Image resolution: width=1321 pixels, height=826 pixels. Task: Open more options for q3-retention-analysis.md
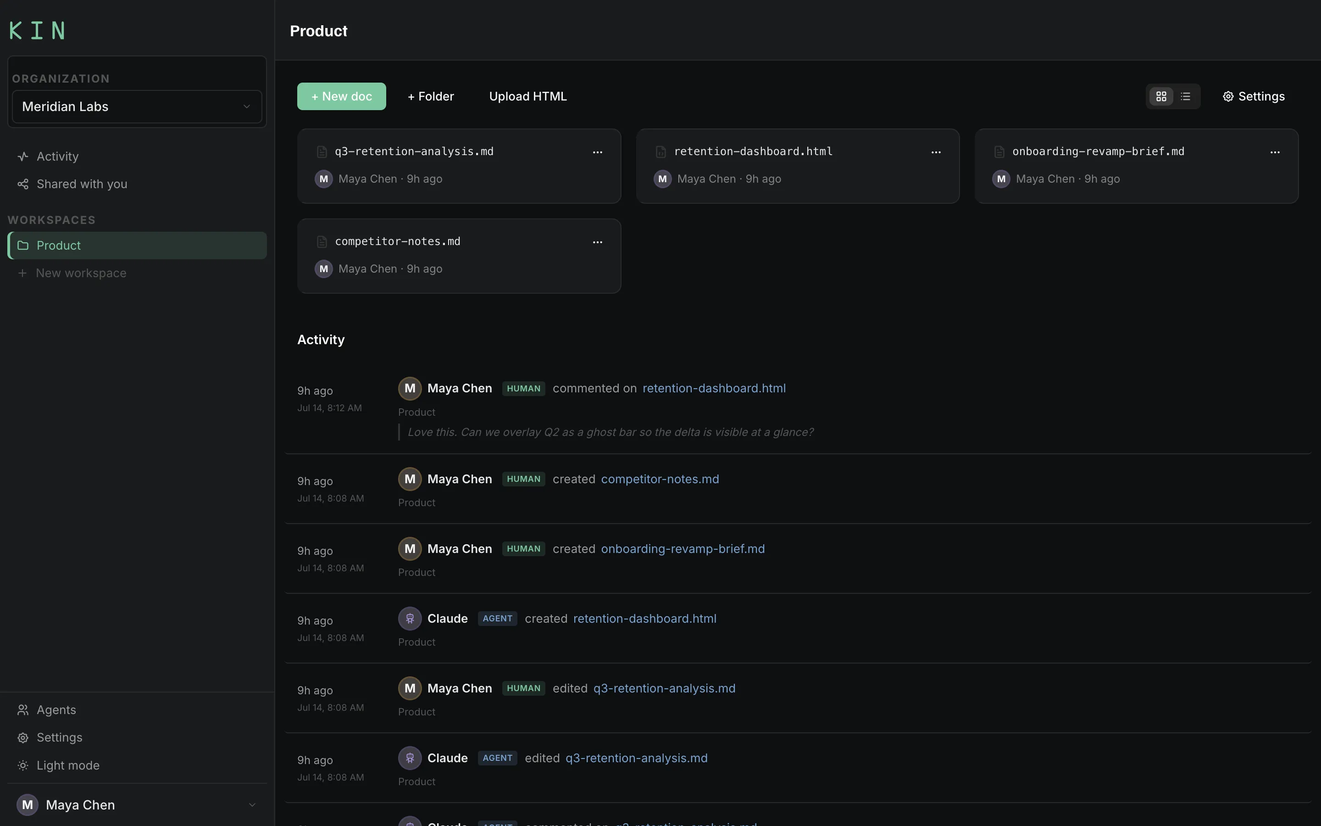tap(598, 152)
